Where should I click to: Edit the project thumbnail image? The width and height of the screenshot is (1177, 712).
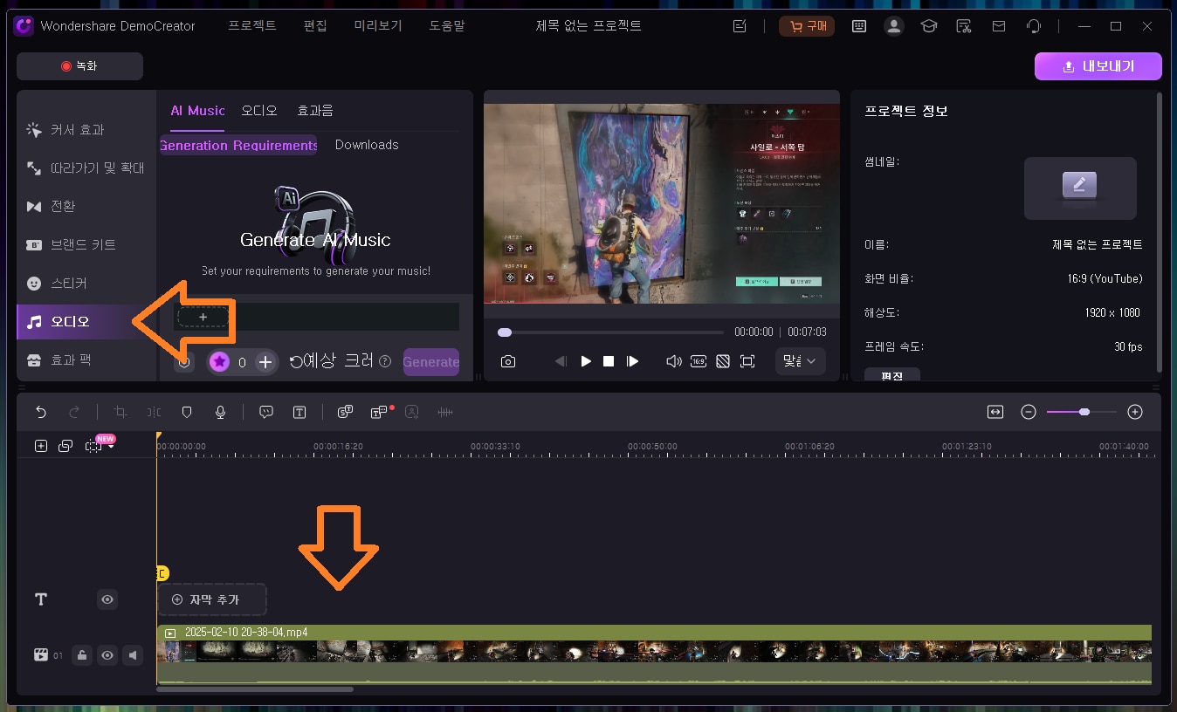pos(1080,188)
